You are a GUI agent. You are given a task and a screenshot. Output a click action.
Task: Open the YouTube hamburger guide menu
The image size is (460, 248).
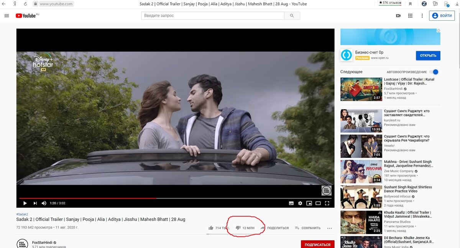7,16
